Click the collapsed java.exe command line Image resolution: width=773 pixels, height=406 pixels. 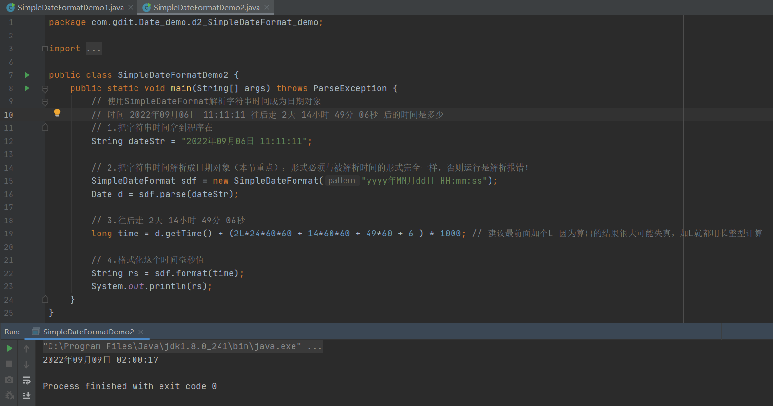pos(182,346)
